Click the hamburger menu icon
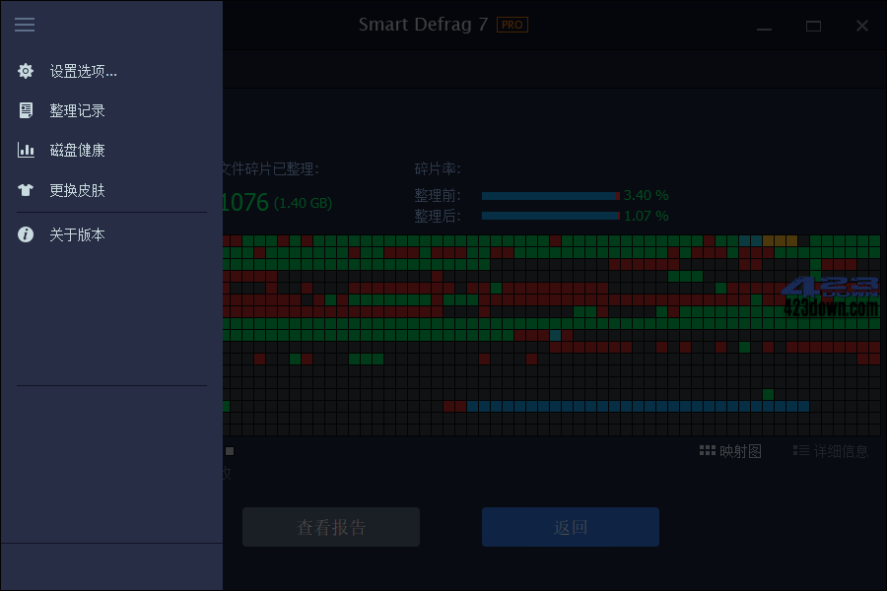This screenshot has height=591, width=887. point(25,25)
